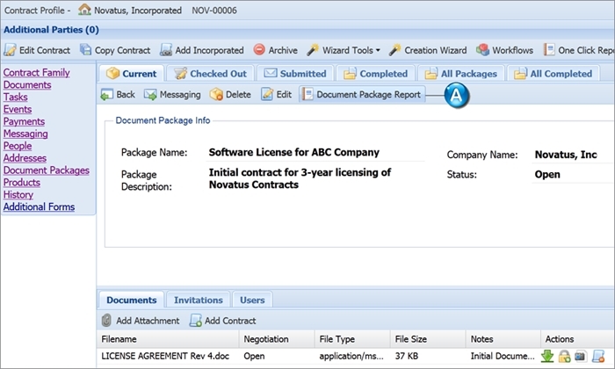Open the Document Package Report

click(362, 95)
